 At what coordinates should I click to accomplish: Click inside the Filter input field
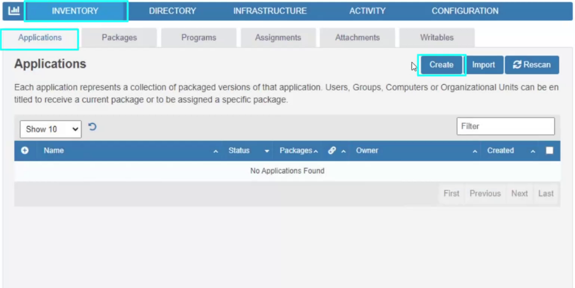(x=505, y=126)
